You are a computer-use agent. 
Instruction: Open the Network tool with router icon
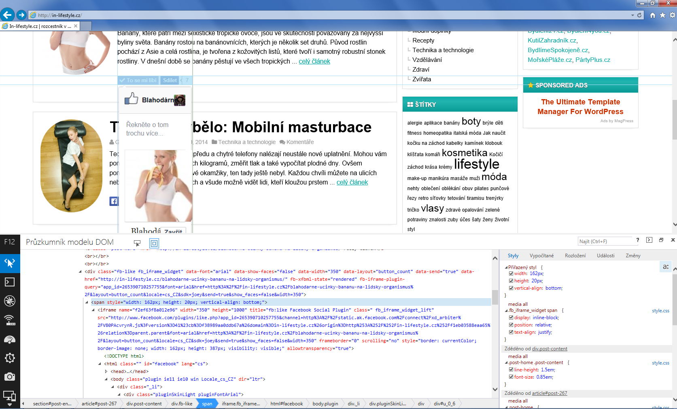pyautogui.click(x=10, y=320)
